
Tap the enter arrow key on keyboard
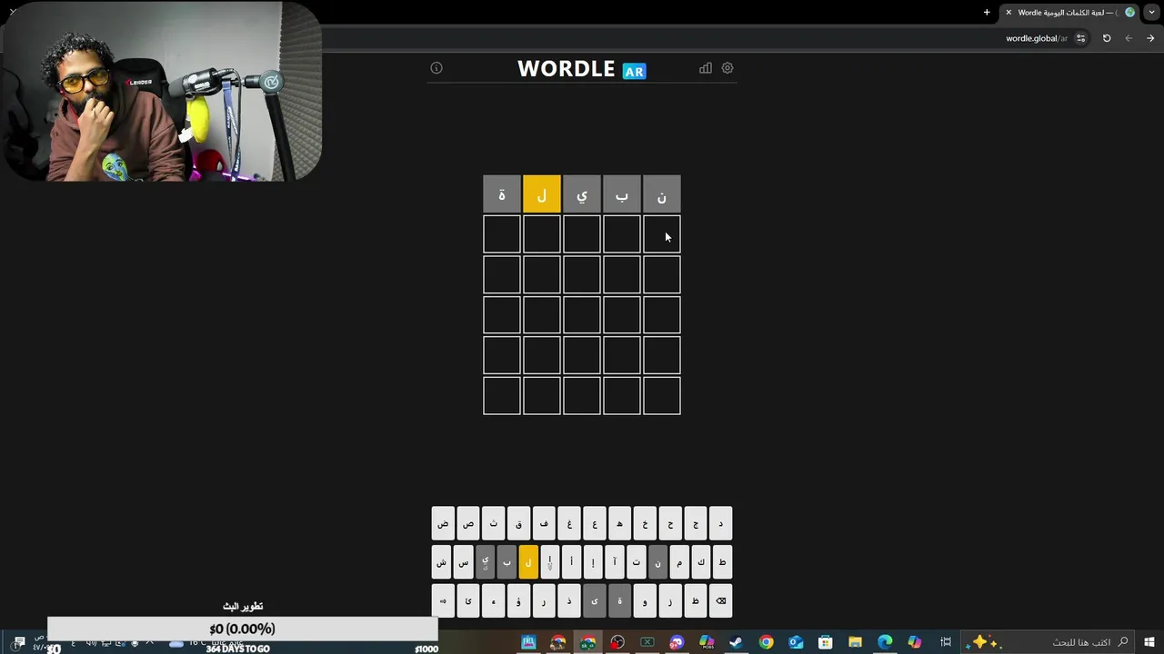(443, 601)
